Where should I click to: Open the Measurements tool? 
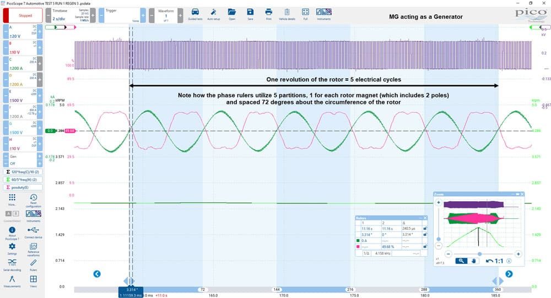click(x=12, y=281)
